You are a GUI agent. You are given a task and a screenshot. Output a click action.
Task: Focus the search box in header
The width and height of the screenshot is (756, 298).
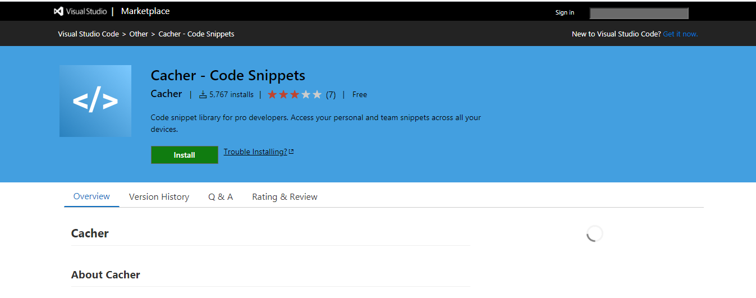639,13
